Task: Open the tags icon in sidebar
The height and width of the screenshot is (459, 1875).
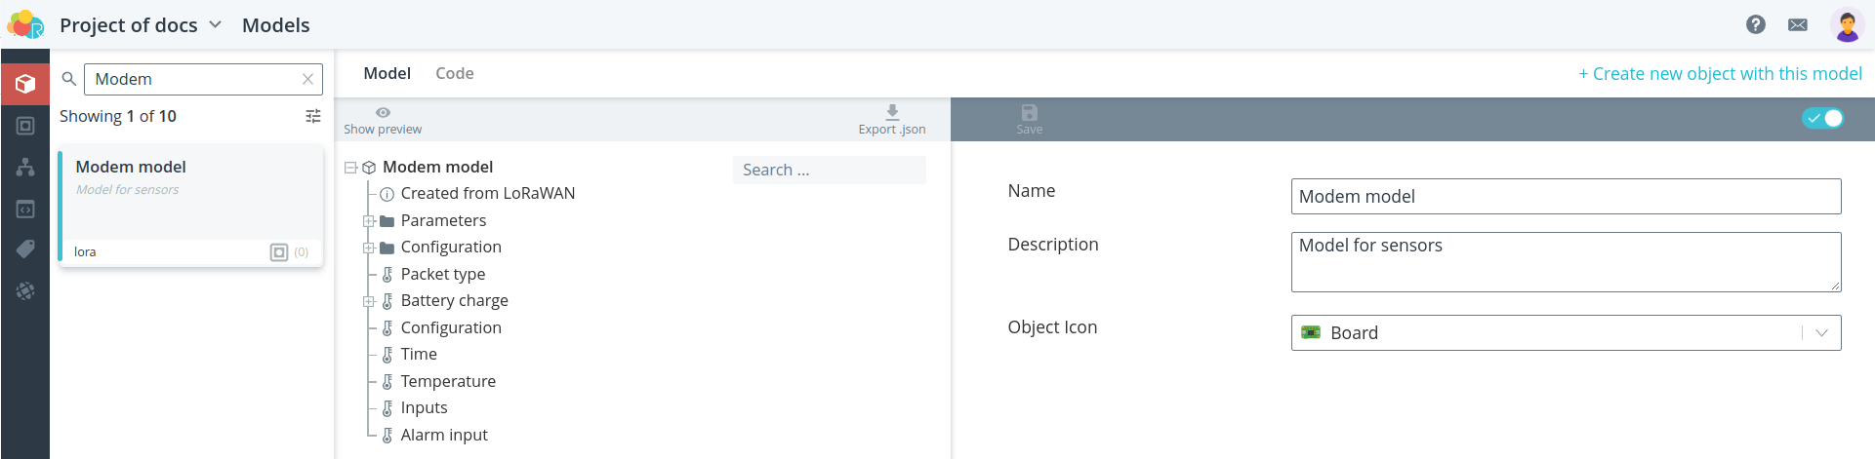Action: pyautogui.click(x=25, y=249)
